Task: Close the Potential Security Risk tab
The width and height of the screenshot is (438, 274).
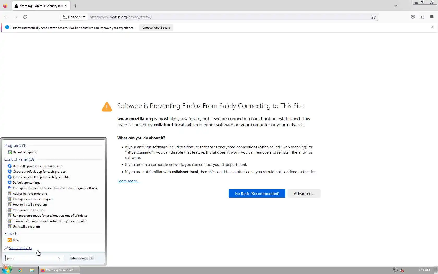Action: point(66,6)
